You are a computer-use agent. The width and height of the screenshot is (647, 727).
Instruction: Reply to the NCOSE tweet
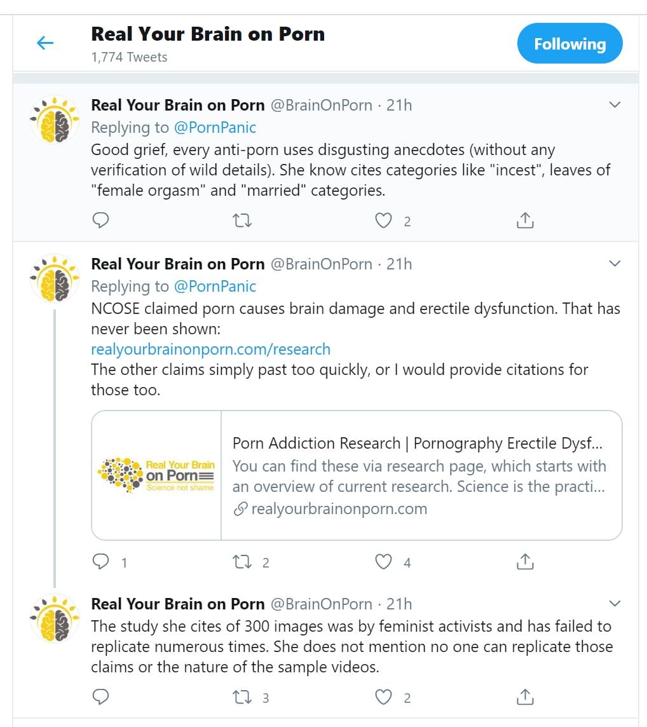(101, 562)
